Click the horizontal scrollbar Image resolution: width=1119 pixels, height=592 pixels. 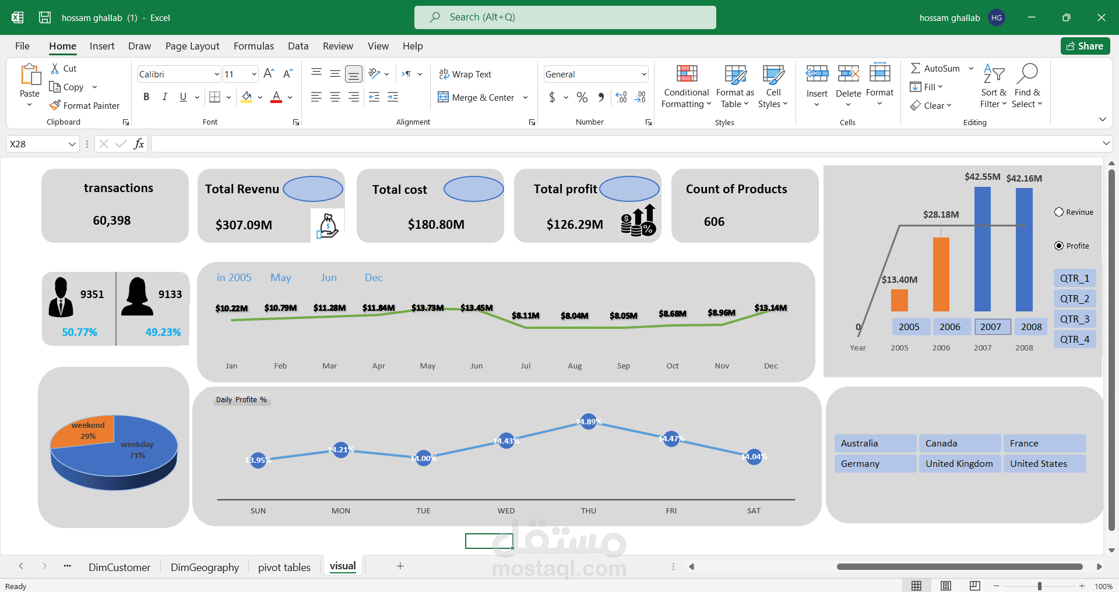point(959,566)
